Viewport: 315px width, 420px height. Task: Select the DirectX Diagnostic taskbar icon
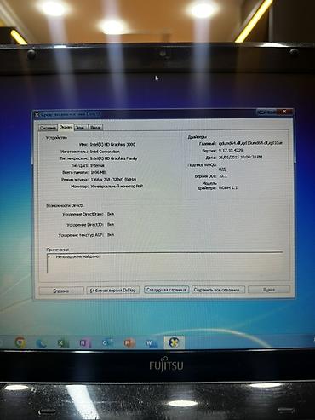[174, 342]
